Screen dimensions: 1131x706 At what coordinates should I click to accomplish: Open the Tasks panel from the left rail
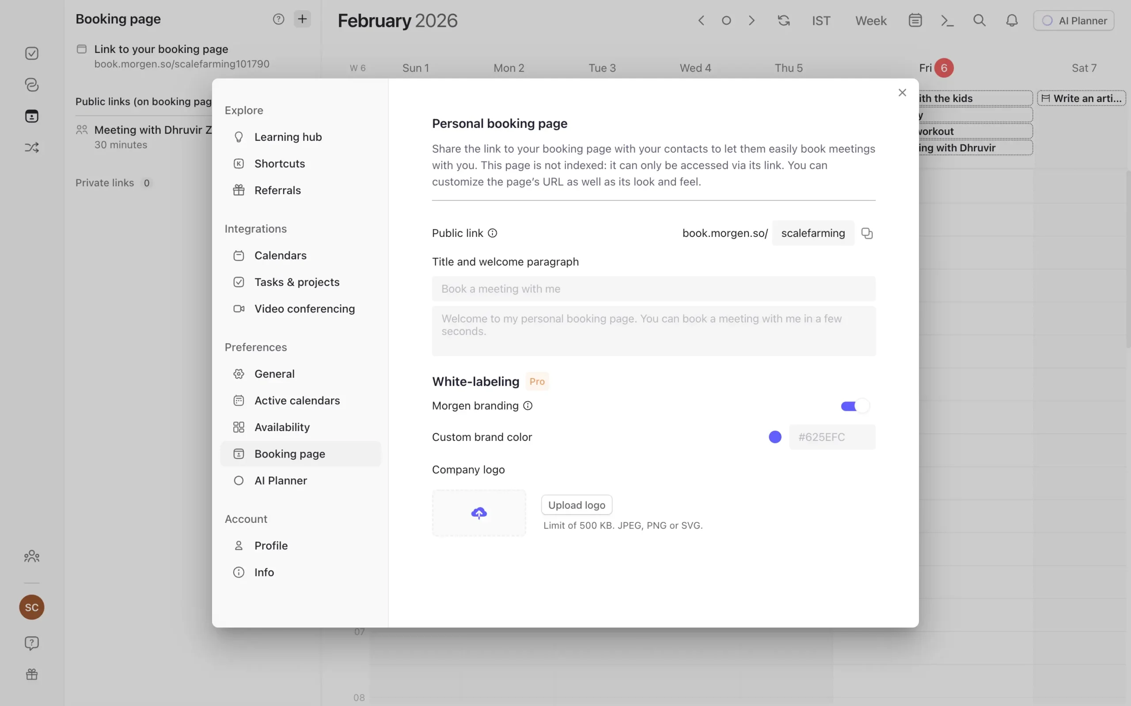31,53
